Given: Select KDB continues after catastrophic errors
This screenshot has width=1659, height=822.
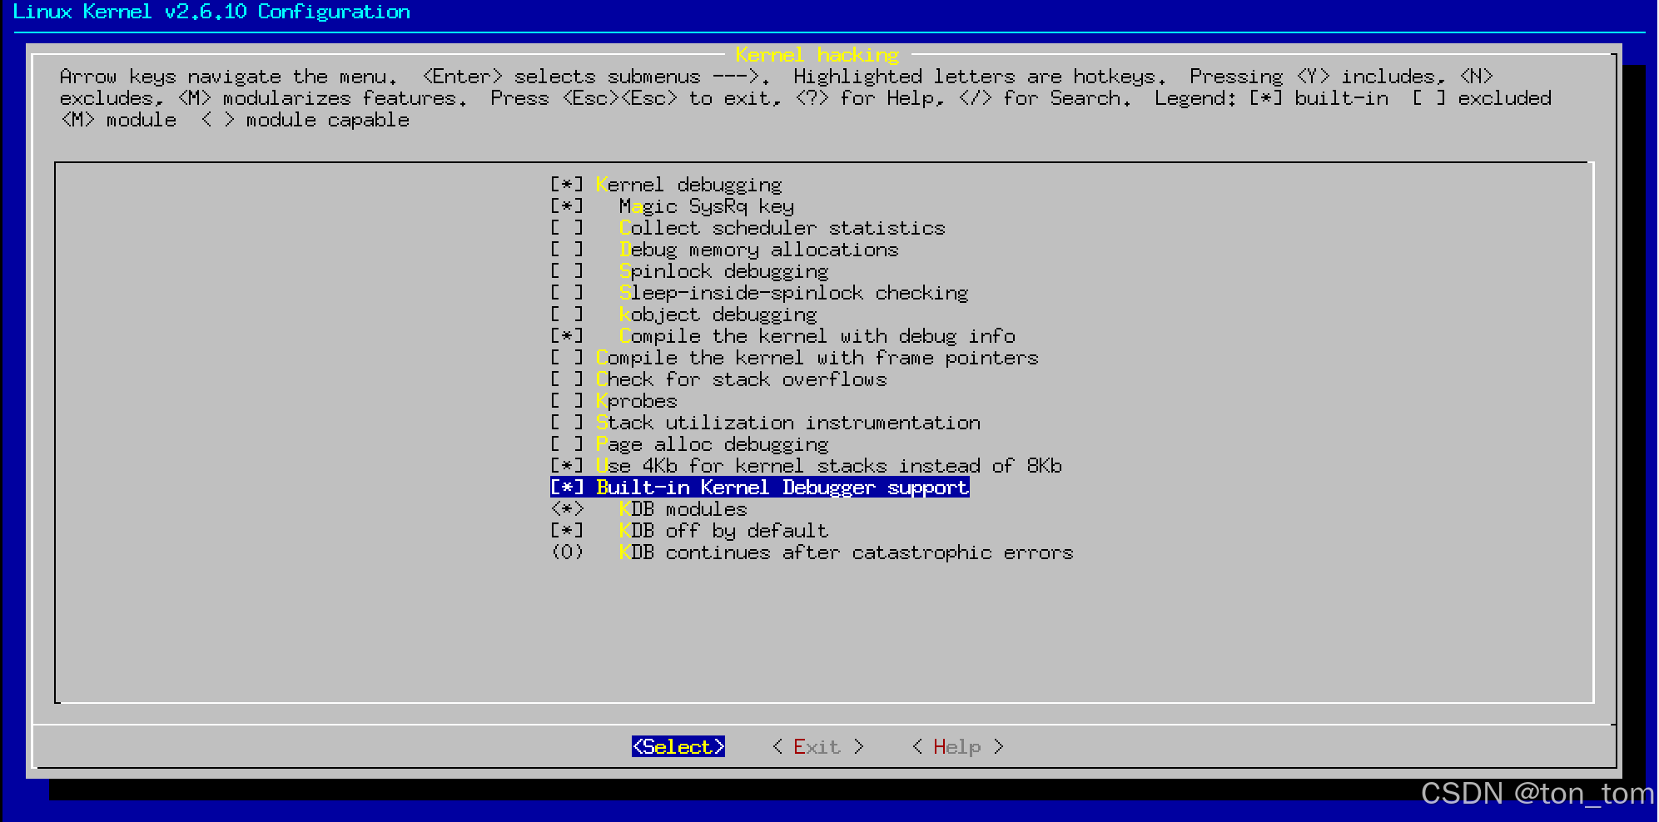Looking at the screenshot, I should (x=812, y=552).
